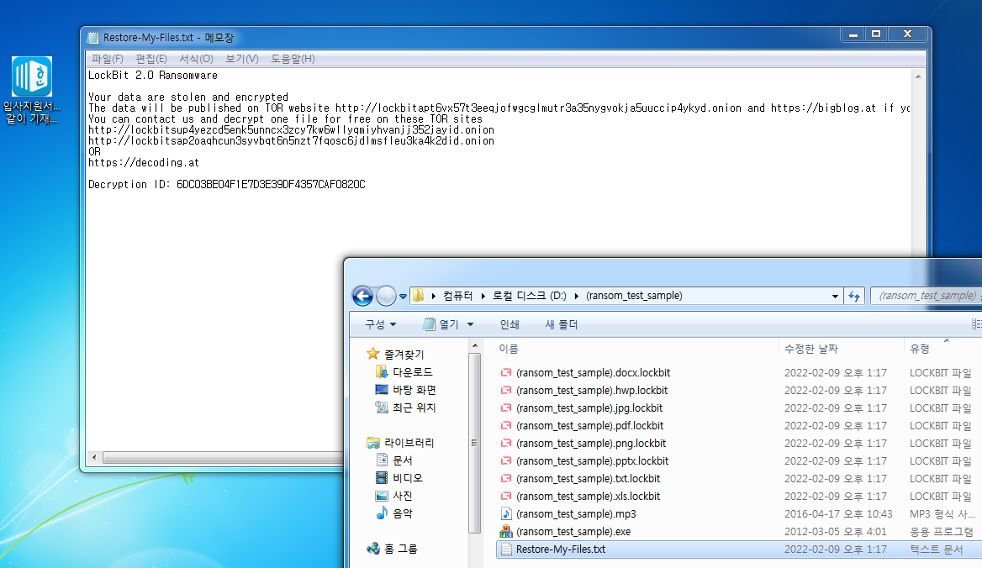The height and width of the screenshot is (568, 982).
Task: Click in Notepad line 'https://decoding.at'
Action: tap(144, 163)
